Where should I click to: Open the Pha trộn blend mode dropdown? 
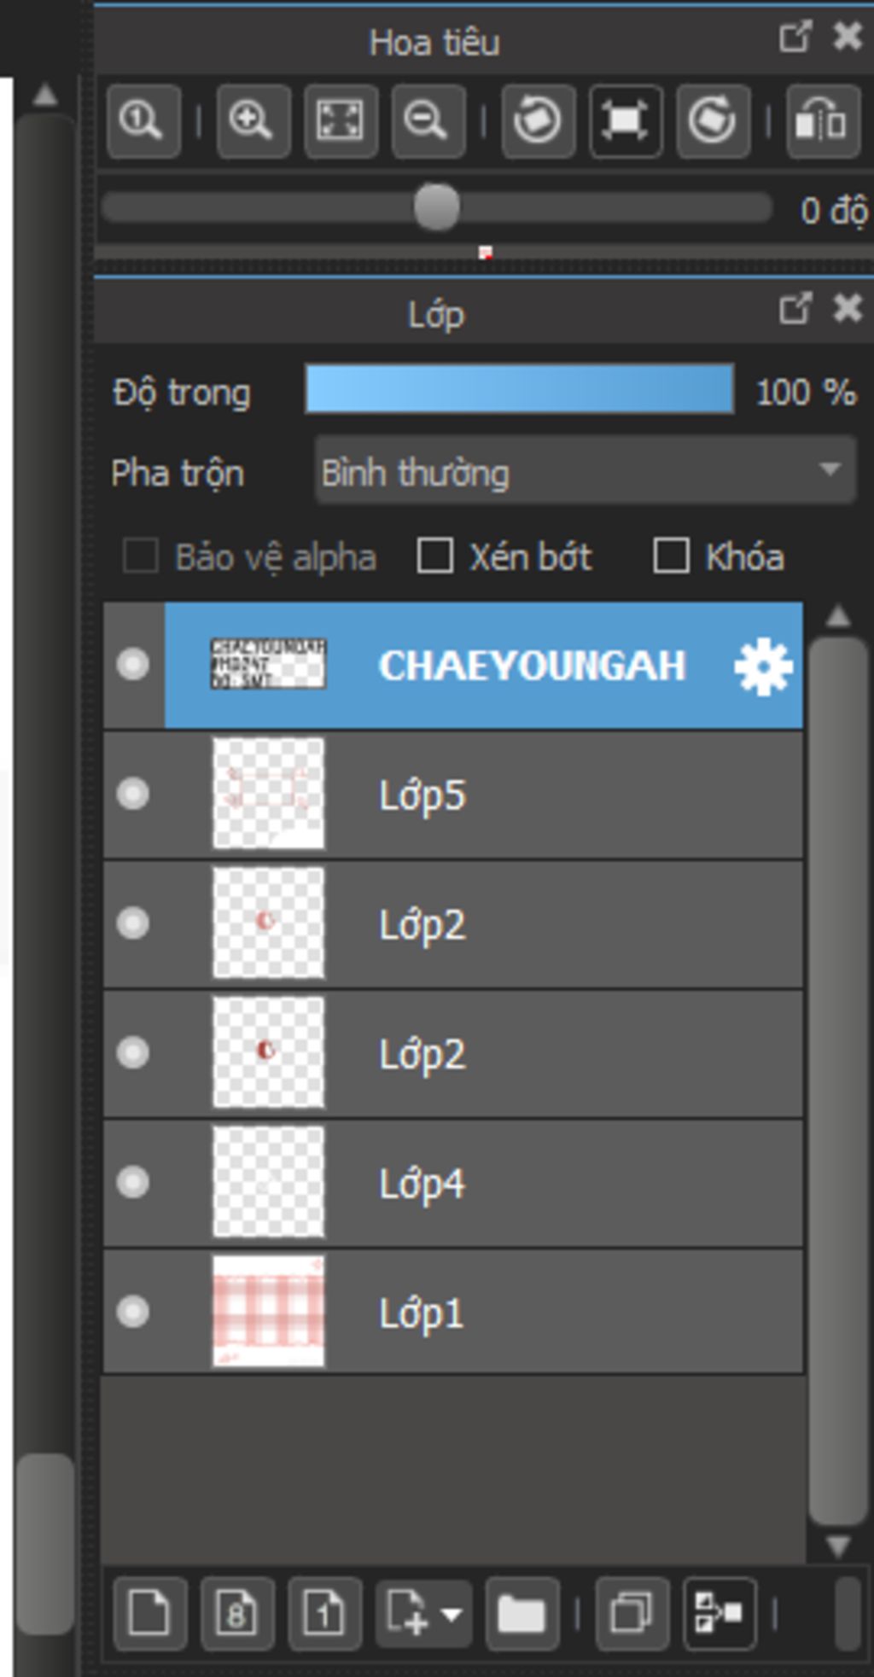585,472
